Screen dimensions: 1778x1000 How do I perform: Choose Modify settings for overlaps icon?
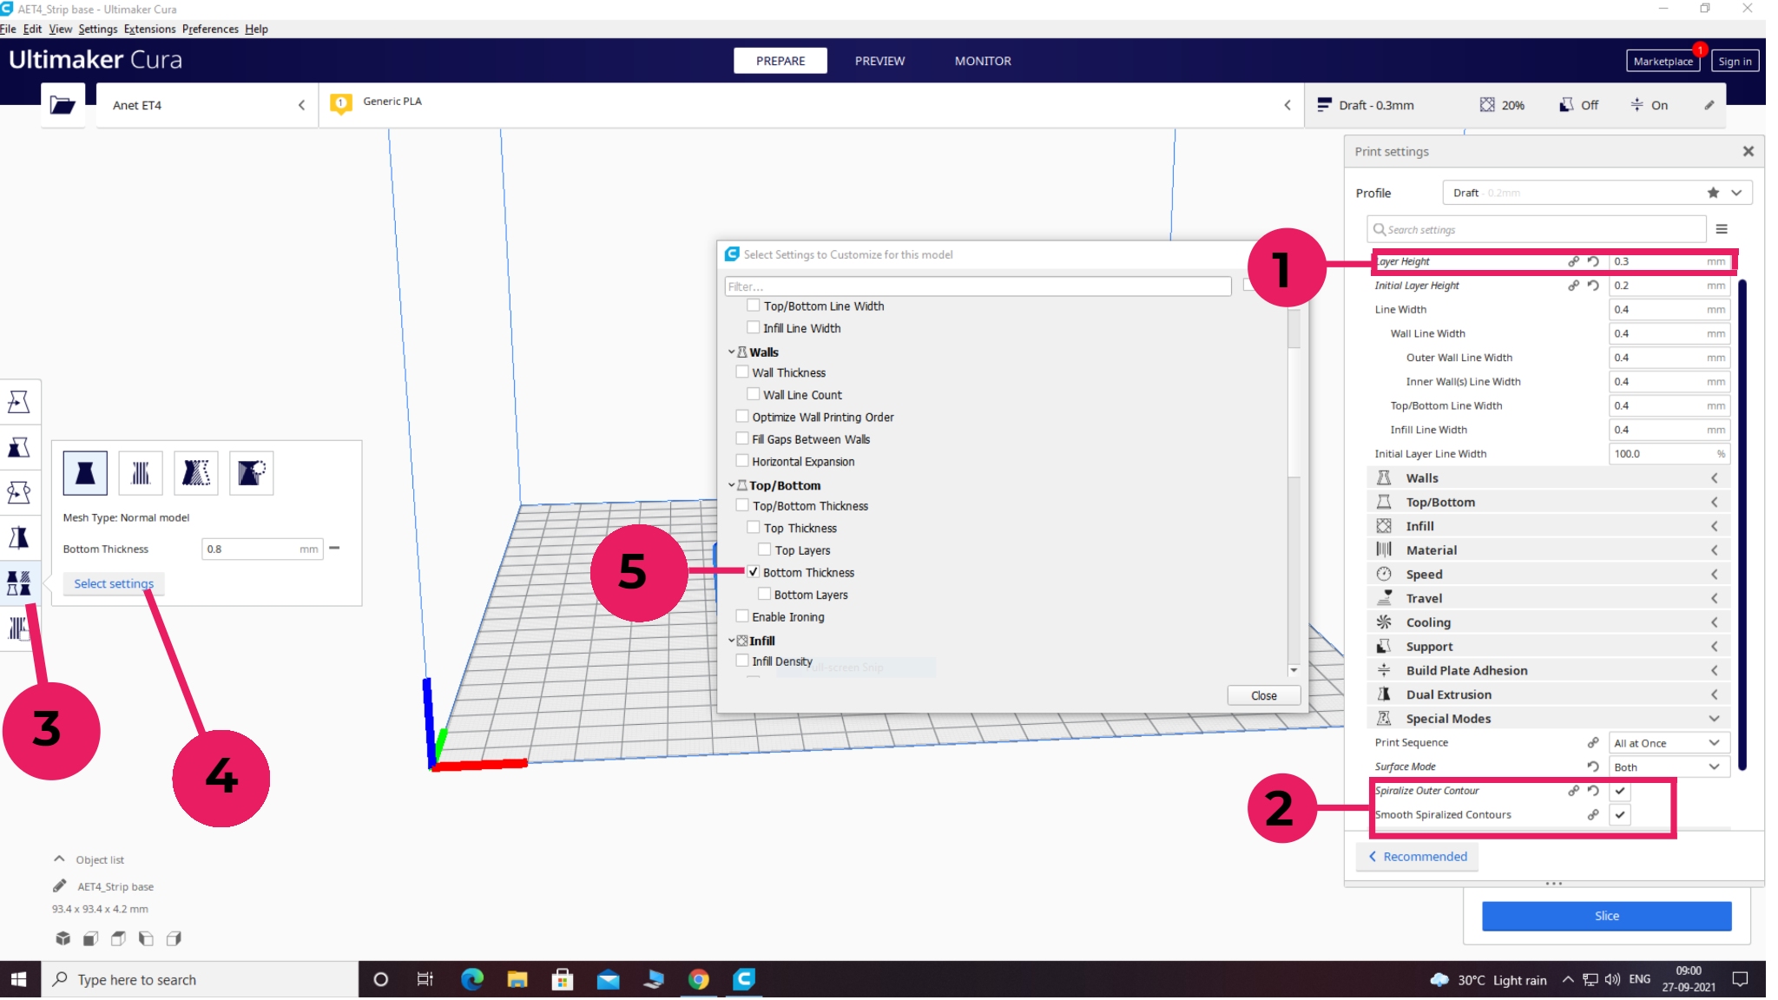click(195, 473)
